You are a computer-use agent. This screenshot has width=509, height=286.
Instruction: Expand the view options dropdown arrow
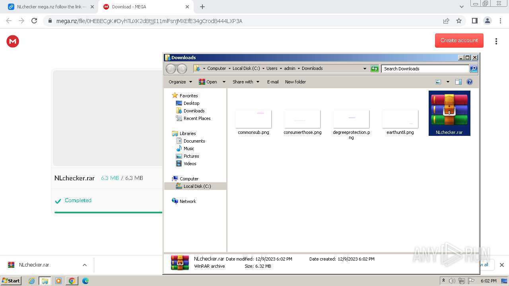[x=448, y=82]
